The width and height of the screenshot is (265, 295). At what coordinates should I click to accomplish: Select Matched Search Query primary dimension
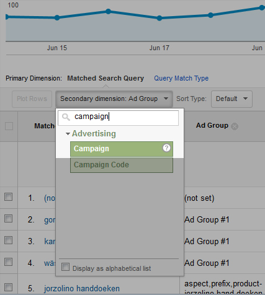106,78
